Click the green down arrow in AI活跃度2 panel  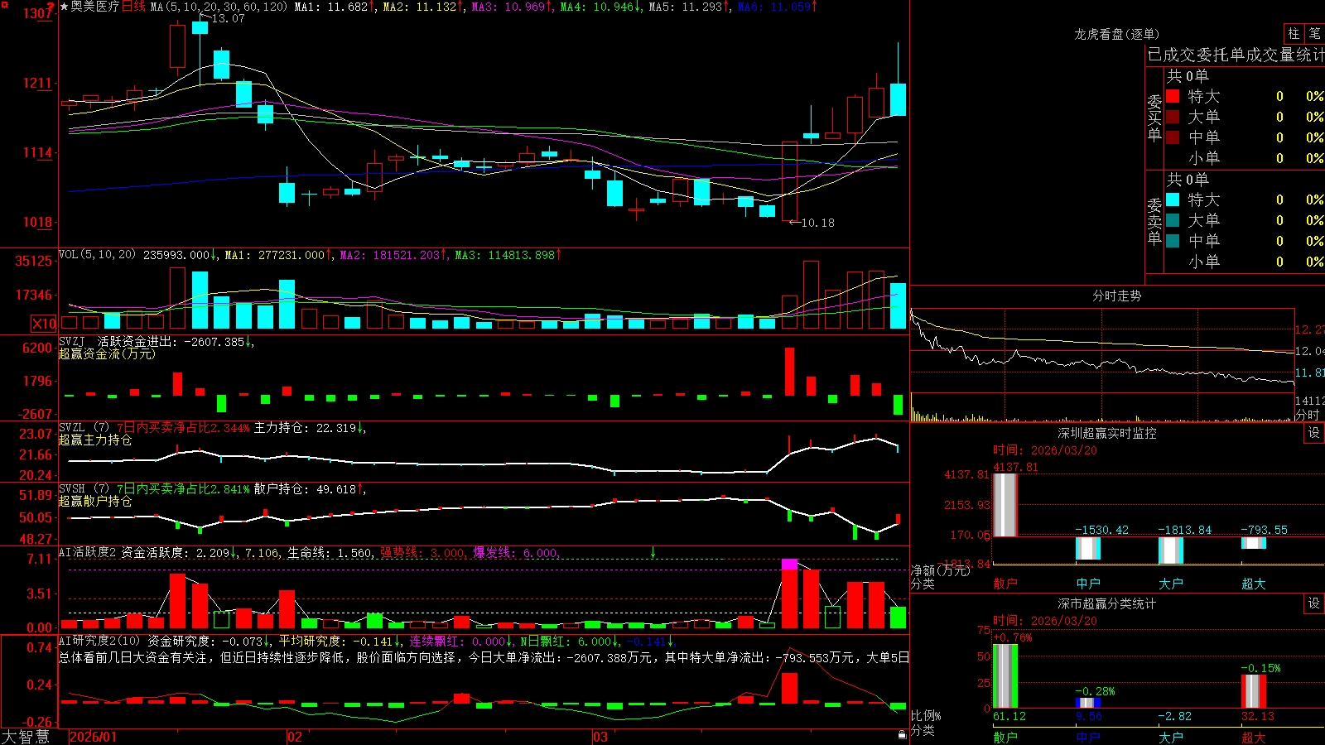tap(653, 552)
